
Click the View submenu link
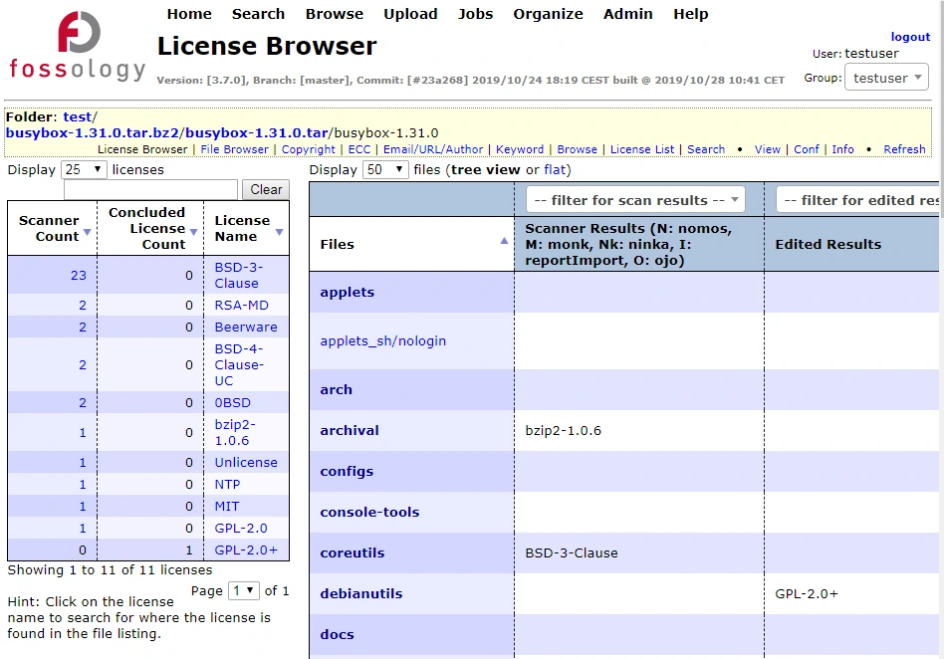767,149
